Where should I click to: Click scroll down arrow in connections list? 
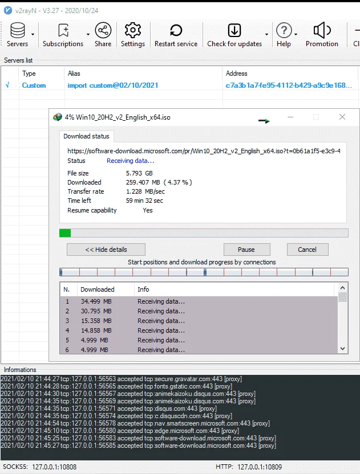click(x=342, y=349)
